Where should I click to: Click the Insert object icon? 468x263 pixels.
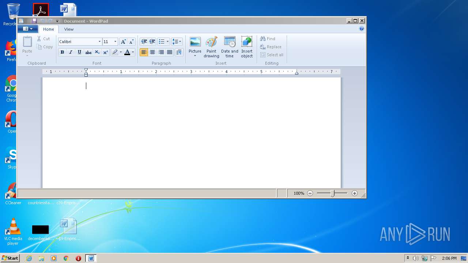pyautogui.click(x=247, y=42)
